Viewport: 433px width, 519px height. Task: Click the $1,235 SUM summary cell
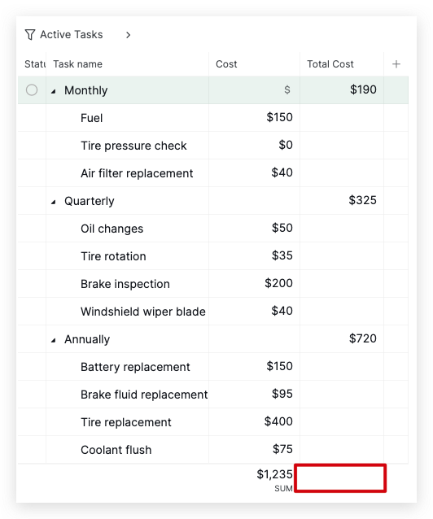pos(274,478)
